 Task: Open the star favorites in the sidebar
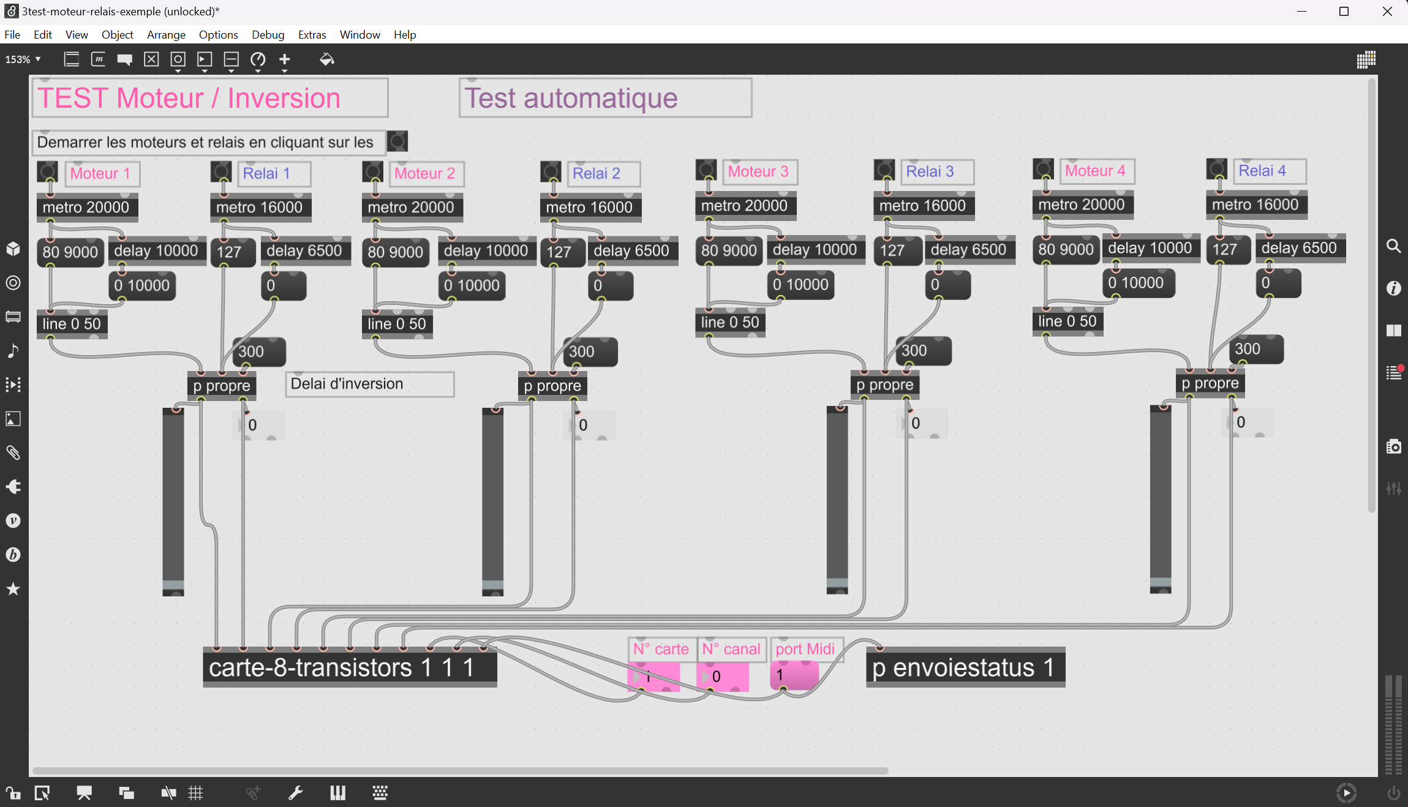[x=13, y=589]
